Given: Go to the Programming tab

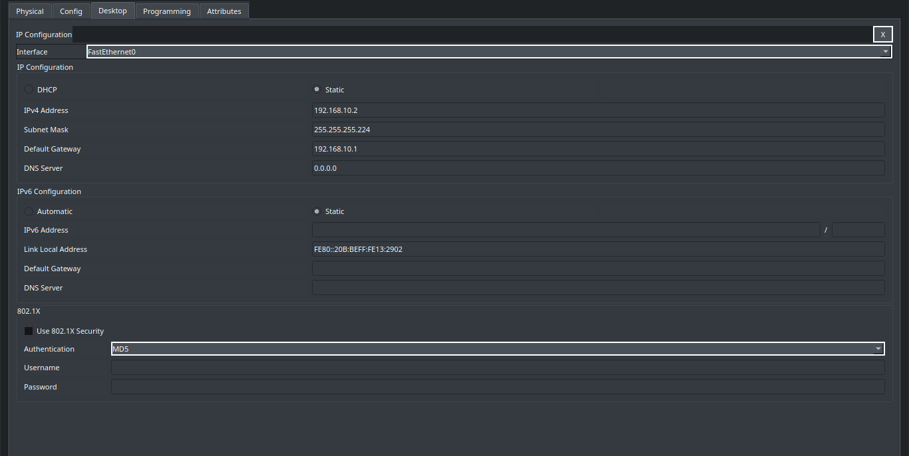Looking at the screenshot, I should (167, 11).
